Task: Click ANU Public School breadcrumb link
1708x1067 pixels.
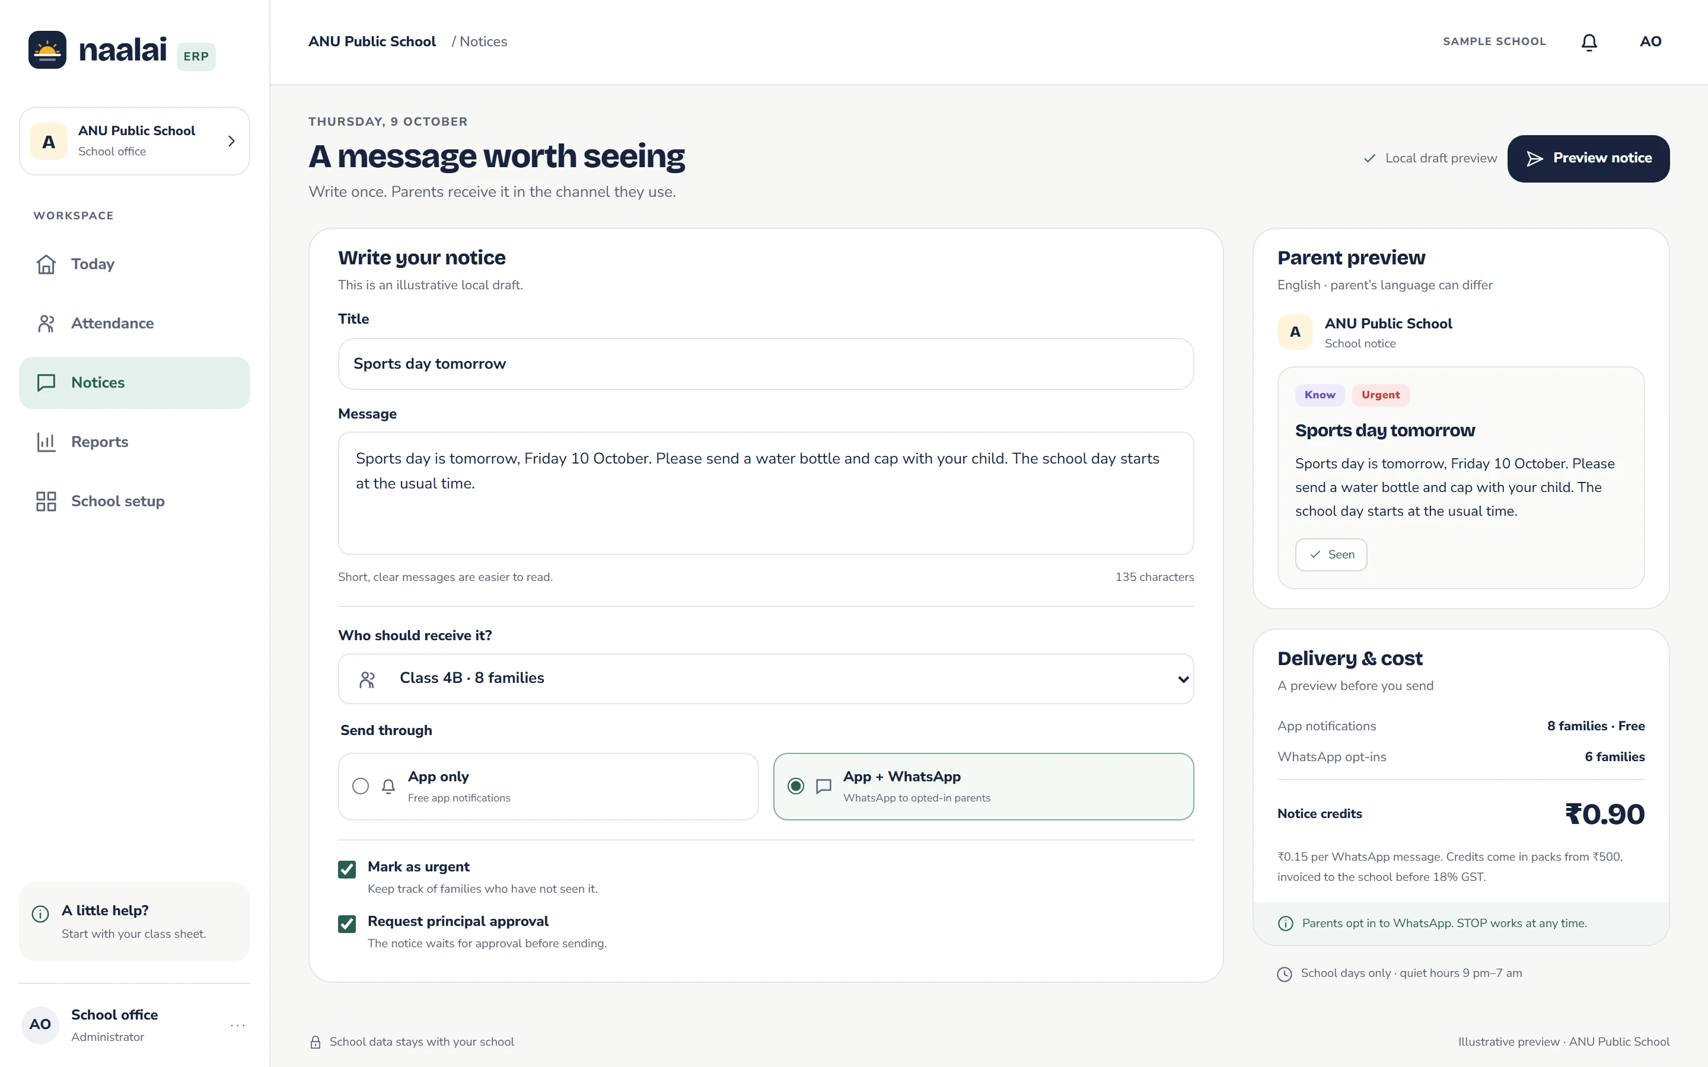Action: pyautogui.click(x=372, y=41)
